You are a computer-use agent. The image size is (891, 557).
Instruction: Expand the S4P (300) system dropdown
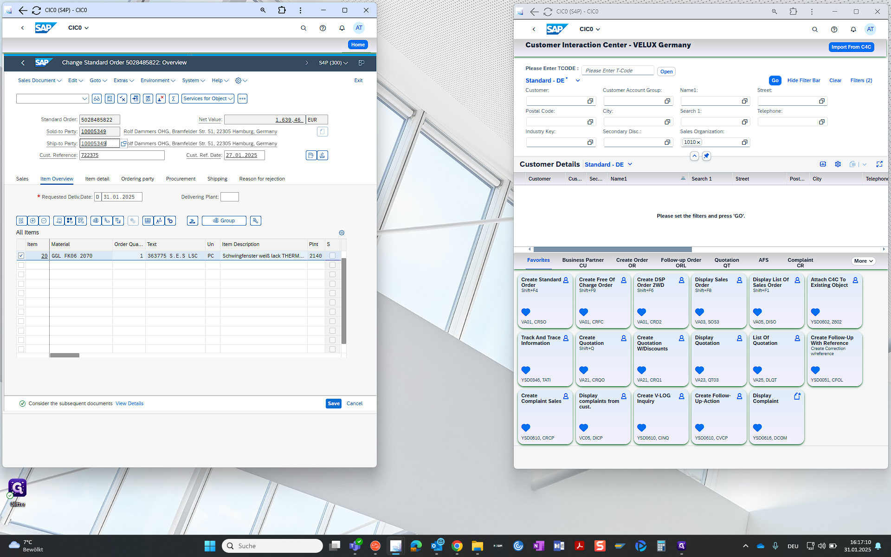coord(333,63)
